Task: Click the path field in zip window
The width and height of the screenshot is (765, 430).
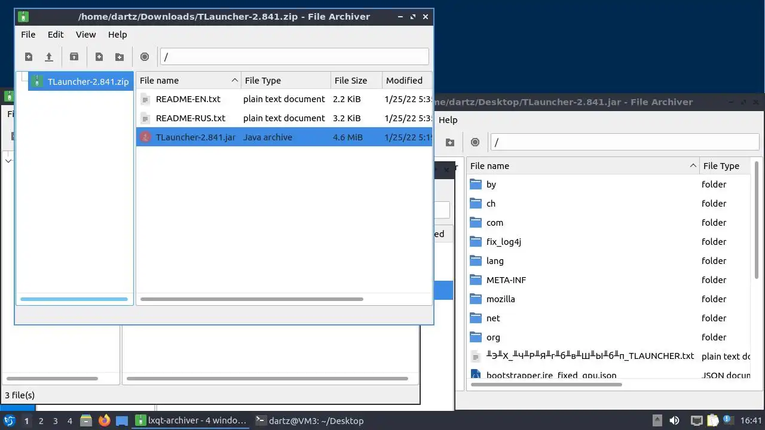Action: [294, 57]
